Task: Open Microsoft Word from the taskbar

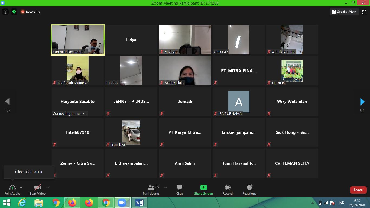Action: click(x=139, y=203)
